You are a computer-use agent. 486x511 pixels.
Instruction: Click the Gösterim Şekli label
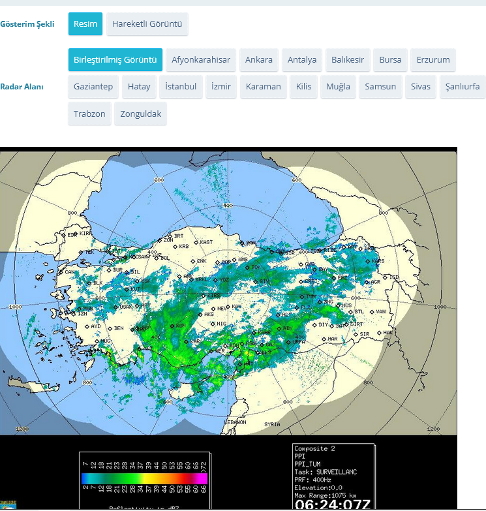click(27, 24)
